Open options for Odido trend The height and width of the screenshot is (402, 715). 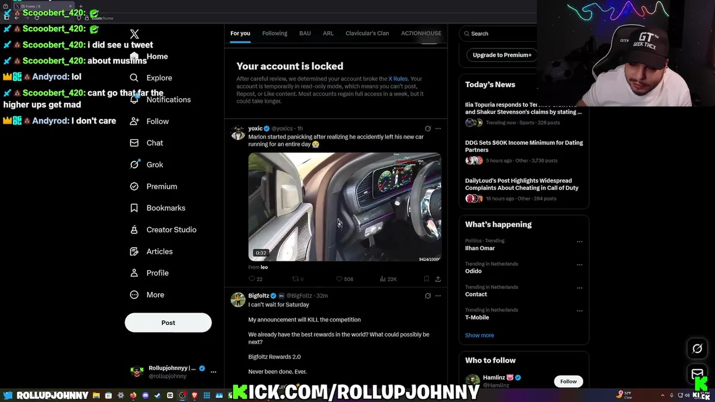(579, 265)
